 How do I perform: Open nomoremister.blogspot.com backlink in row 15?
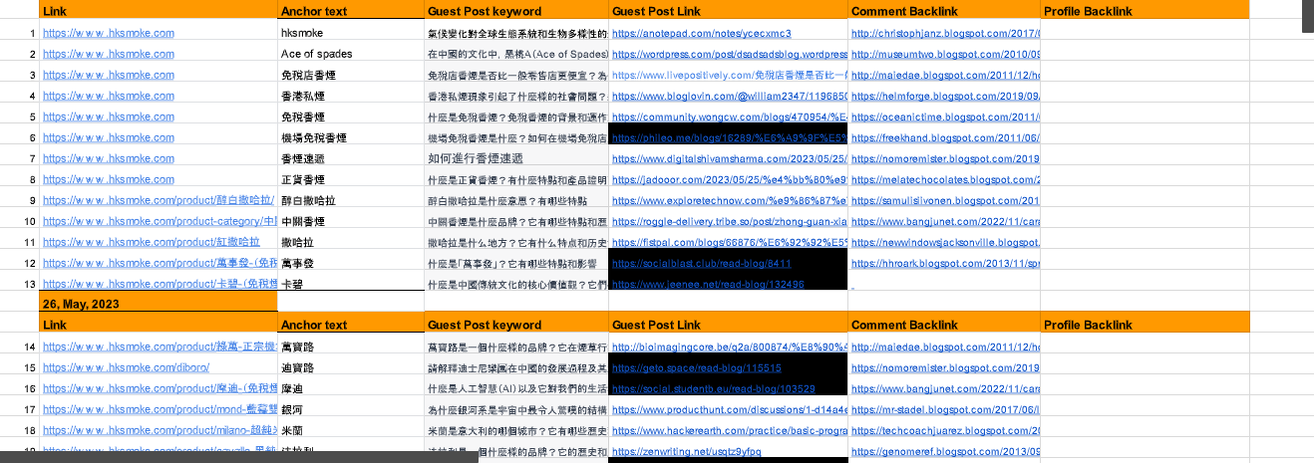(945, 367)
